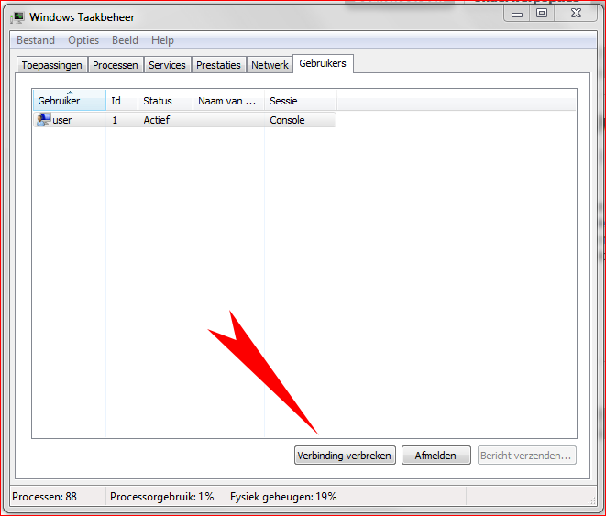Screen dimensions: 606x516
Task: Switch to the Services tab
Action: 167,65
